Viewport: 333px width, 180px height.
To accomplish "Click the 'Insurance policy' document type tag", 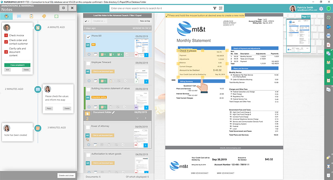I will (99, 97).
